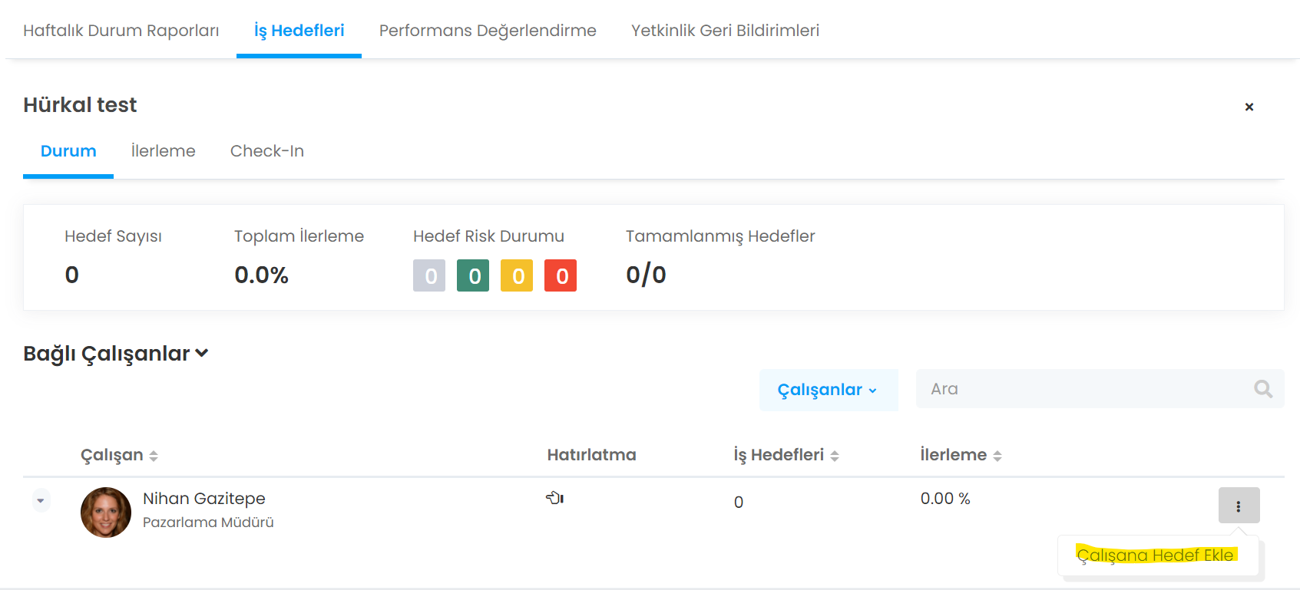Image resolution: width=1300 pixels, height=590 pixels.
Task: Collapse the Bağlı Çalışanlar section
Action: point(202,353)
